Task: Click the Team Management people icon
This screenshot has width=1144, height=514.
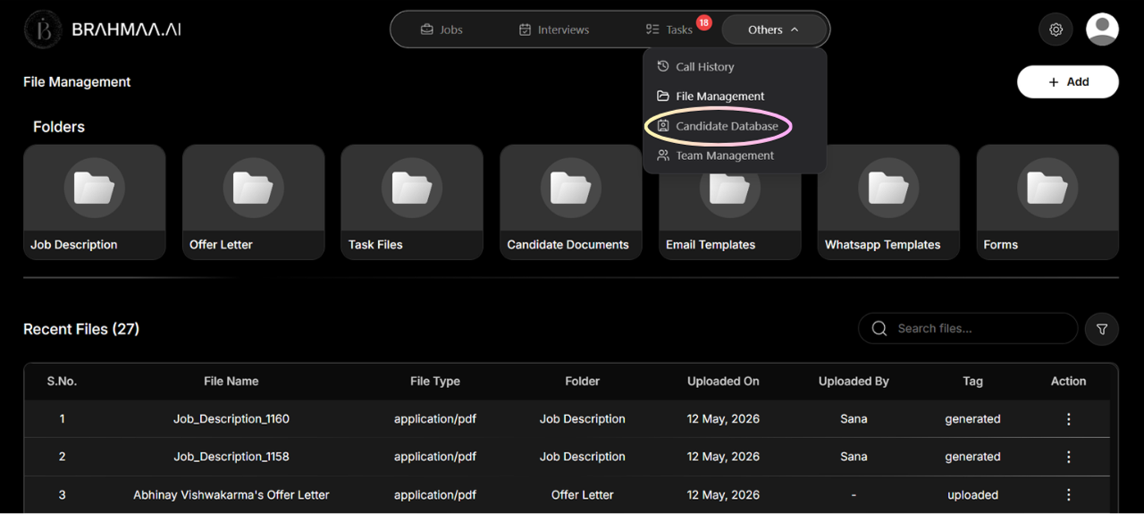Action: point(663,156)
